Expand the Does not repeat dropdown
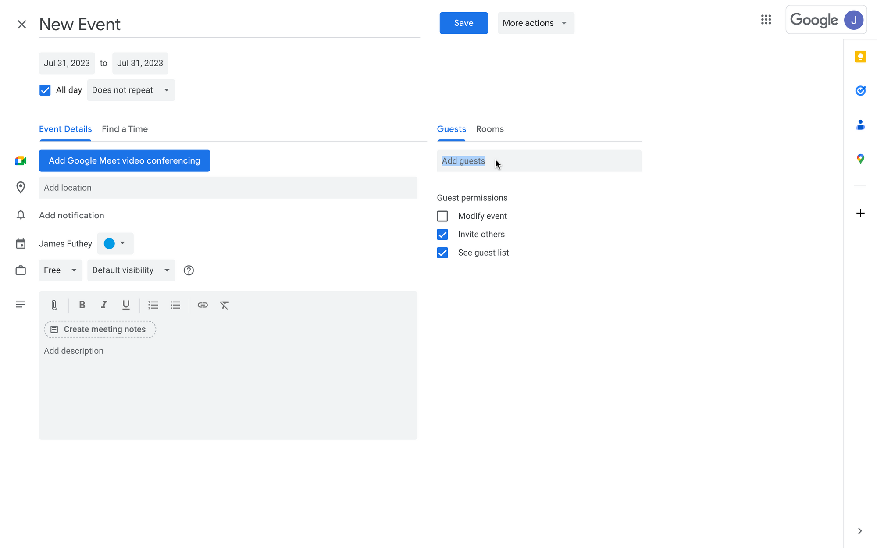Image resolution: width=877 pixels, height=548 pixels. coord(129,89)
